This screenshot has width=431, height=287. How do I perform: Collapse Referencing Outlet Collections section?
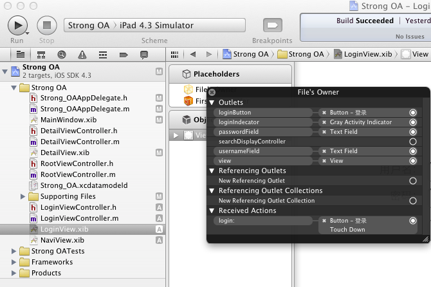tap(212, 190)
